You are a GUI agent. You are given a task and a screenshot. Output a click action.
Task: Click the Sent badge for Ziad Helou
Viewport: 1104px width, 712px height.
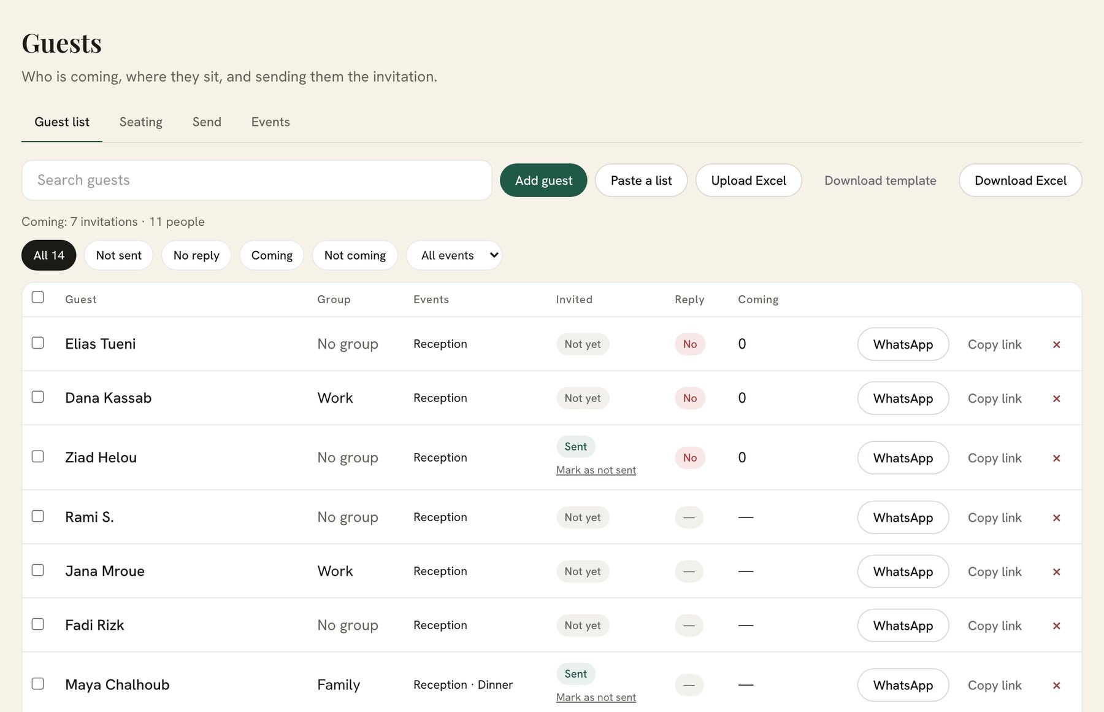coord(576,447)
